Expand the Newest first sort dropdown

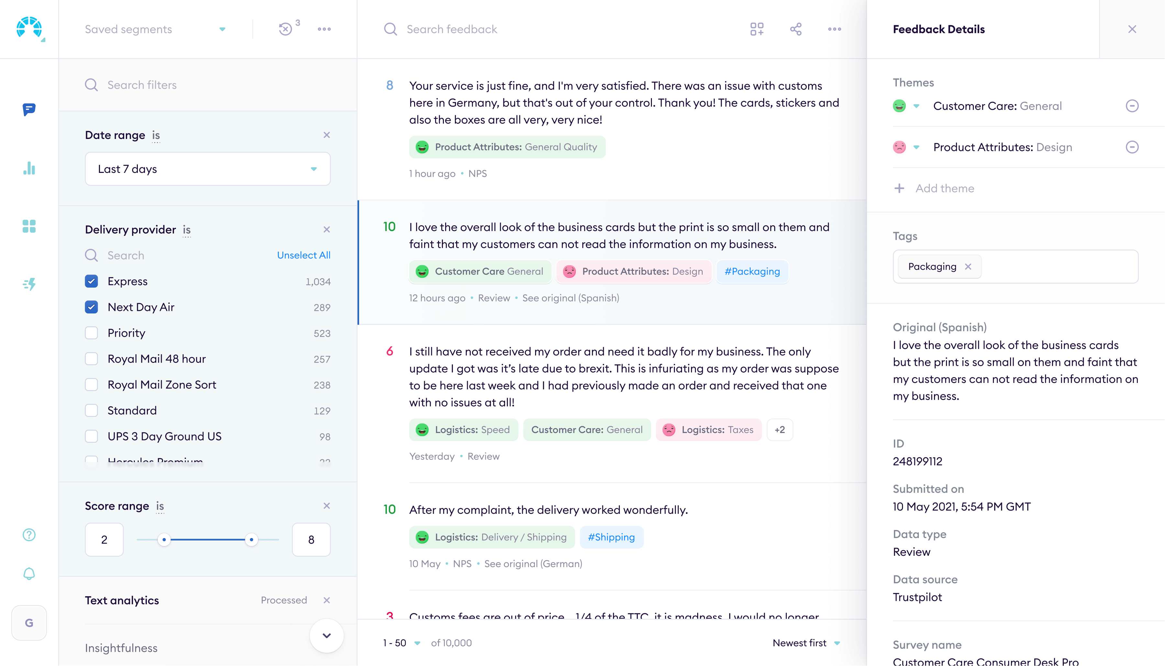coord(806,643)
